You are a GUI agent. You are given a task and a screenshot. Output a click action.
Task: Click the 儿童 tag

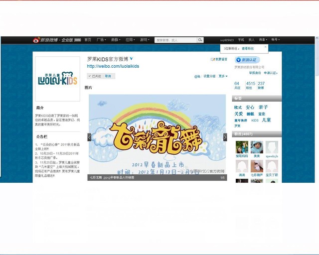[266, 120]
